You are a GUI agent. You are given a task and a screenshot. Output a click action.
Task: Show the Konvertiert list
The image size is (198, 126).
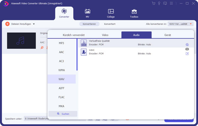pos(110,24)
